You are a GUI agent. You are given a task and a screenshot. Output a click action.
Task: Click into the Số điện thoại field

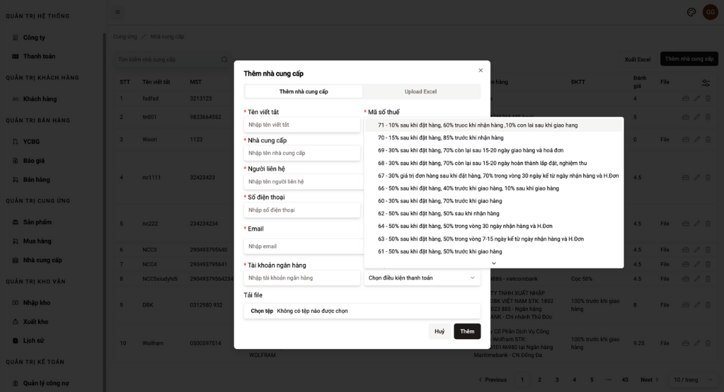coord(302,210)
